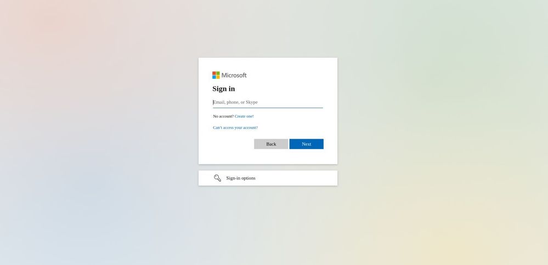Click the key icon beside Sign-in options
Screen dimensions: 548x265
[x=217, y=178]
